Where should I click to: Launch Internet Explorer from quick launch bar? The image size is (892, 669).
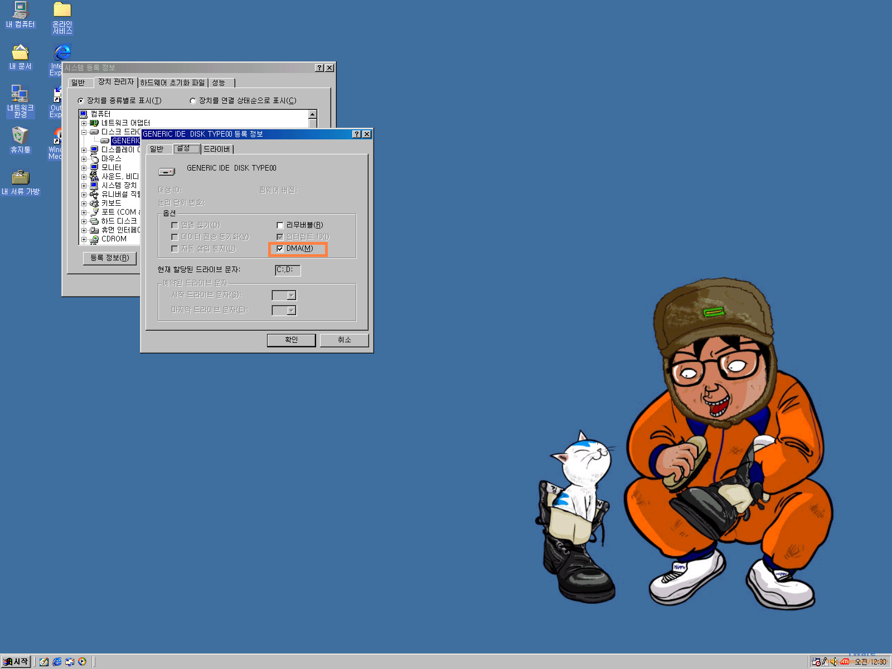click(57, 662)
